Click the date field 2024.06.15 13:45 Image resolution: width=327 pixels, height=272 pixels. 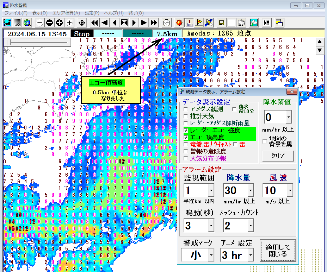(37, 34)
